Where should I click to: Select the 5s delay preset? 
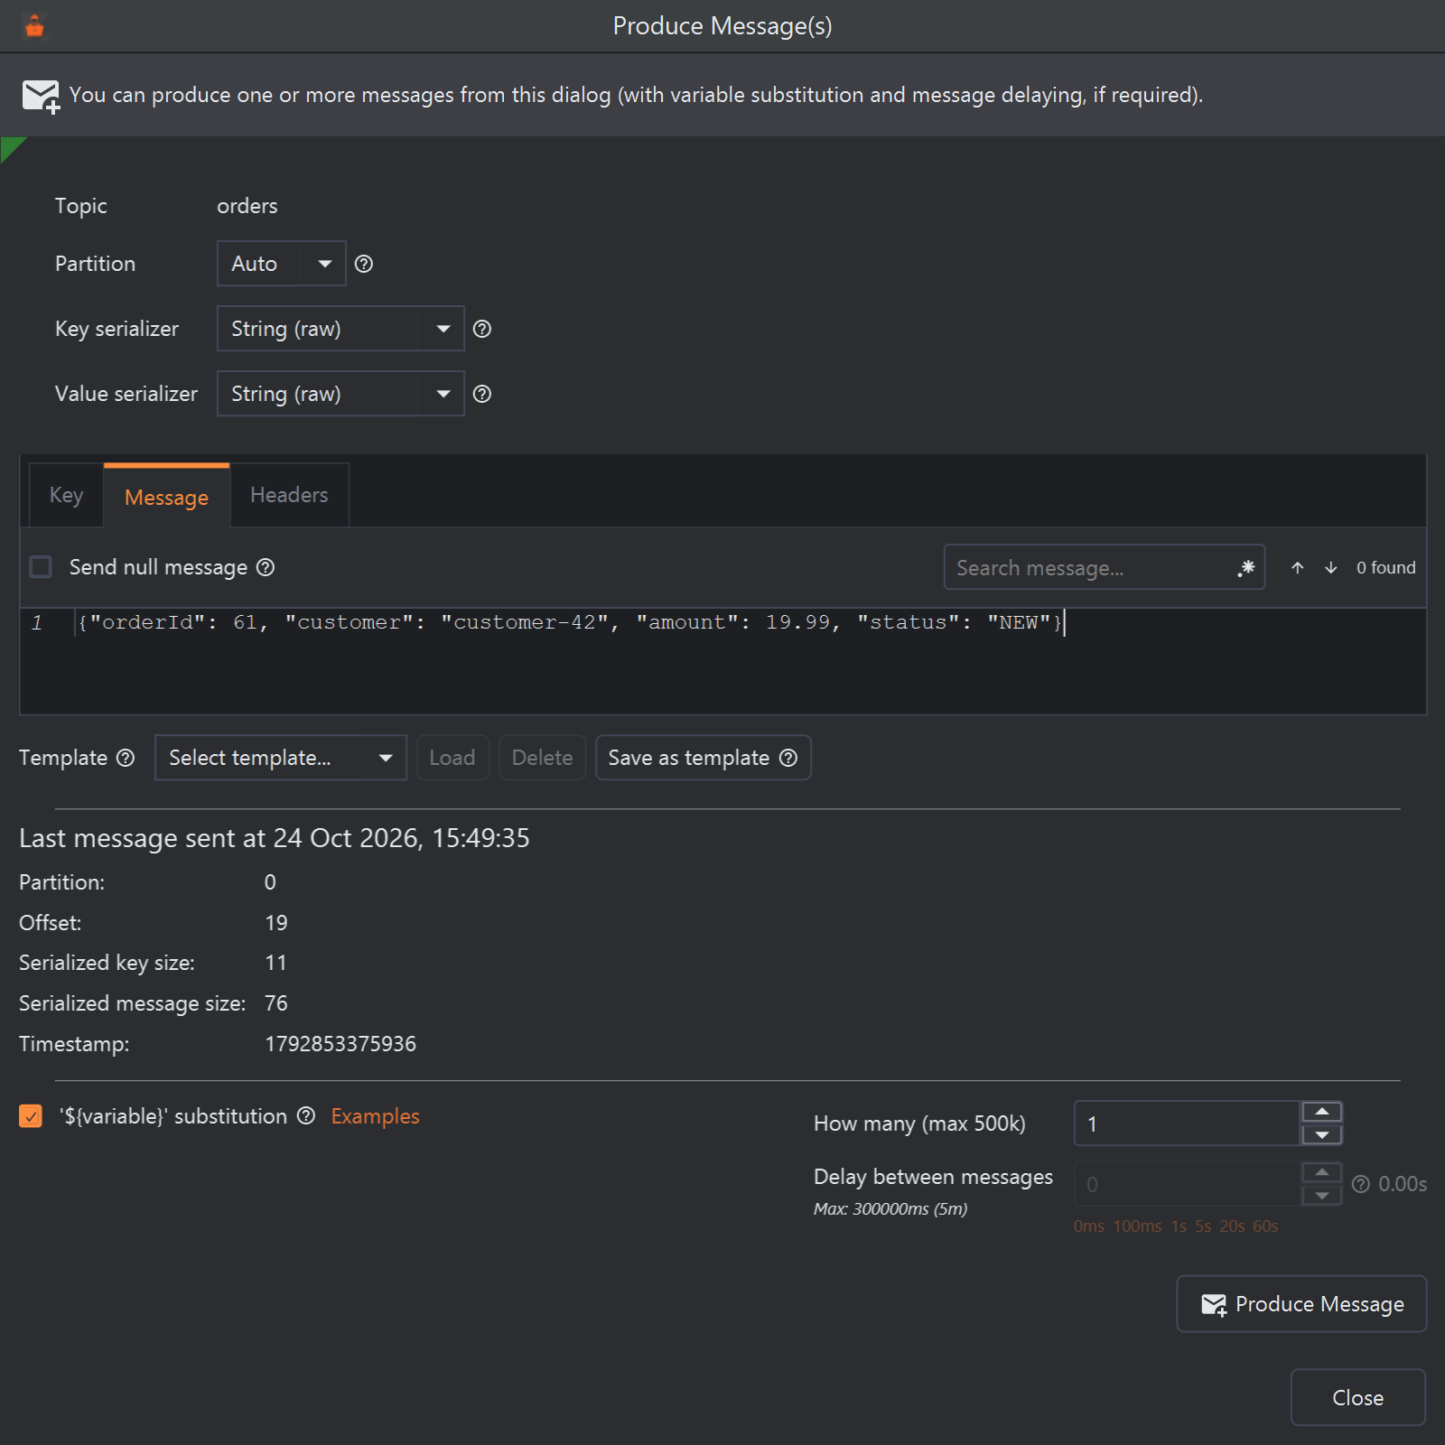coord(1203,1226)
